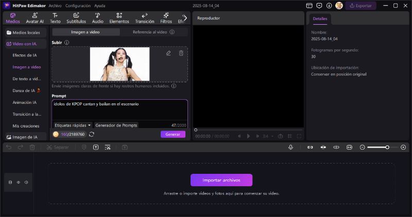
Task: Switch to Imagen a video mode tab
Action: point(86,32)
